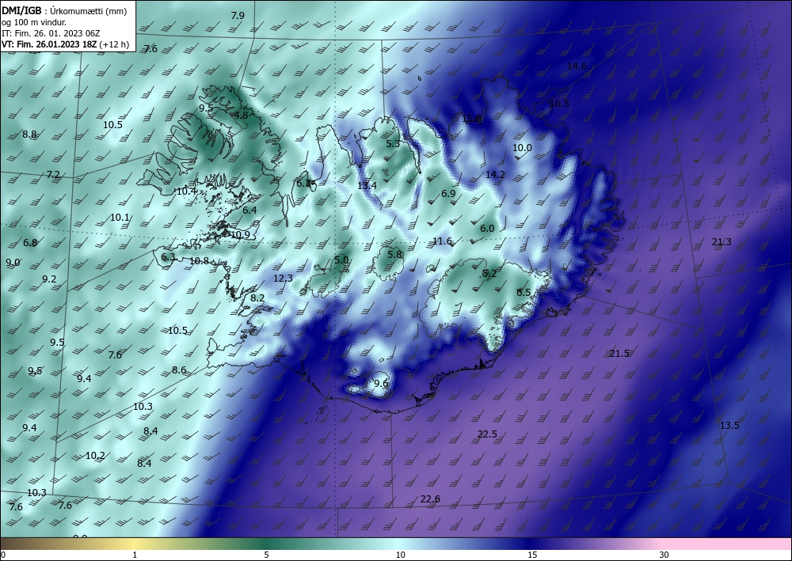Select the 10.0 map value
The height and width of the screenshot is (561, 792).
point(522,148)
